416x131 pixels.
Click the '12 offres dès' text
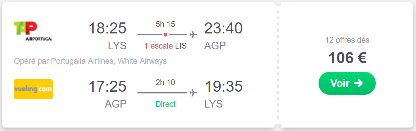click(x=347, y=40)
